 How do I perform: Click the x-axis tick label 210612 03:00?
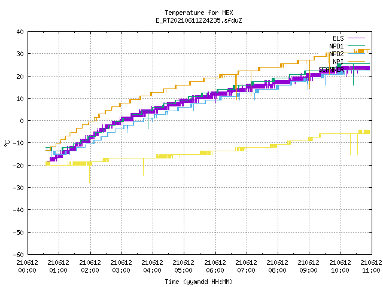pos(121,267)
